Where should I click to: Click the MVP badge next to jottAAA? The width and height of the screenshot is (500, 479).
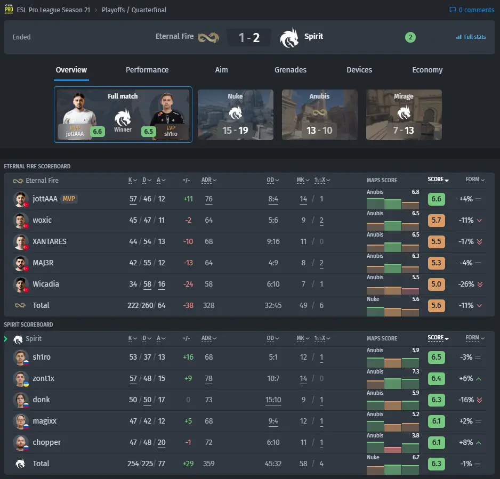(x=69, y=199)
